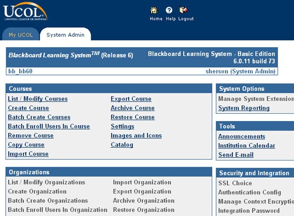Open the Institution Calendar link
The image size is (294, 216).
247,145
